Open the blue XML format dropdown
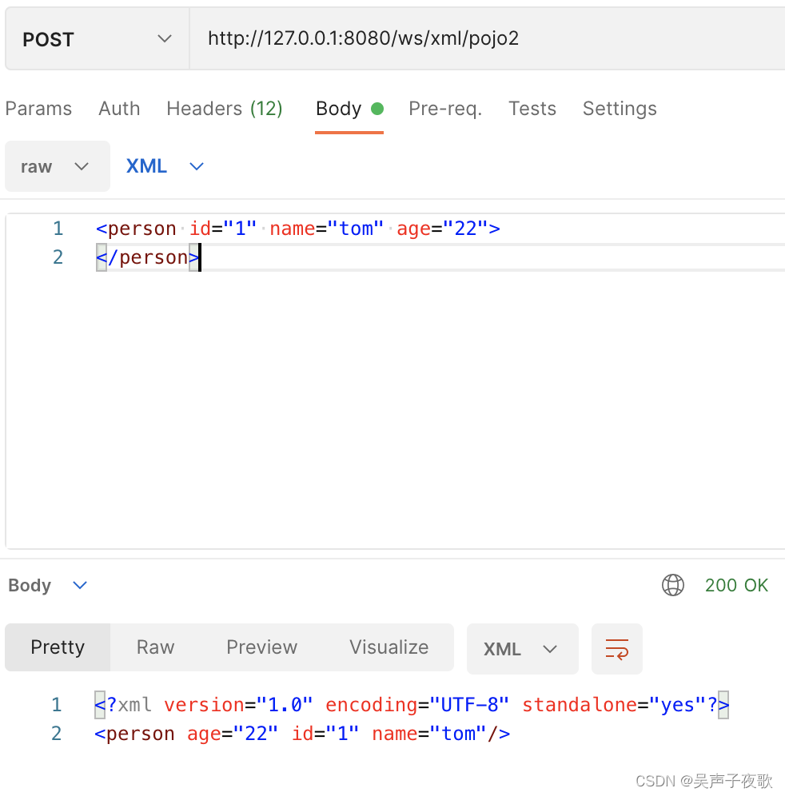Image resolution: width=785 pixels, height=796 pixels. 165,166
